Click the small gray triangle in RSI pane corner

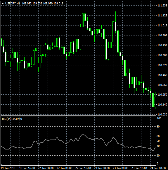[1, 165]
